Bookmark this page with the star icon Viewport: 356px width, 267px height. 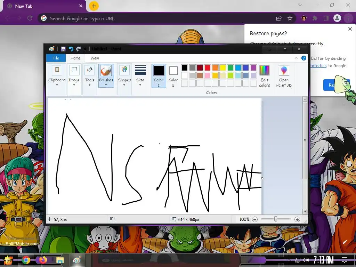(290, 18)
